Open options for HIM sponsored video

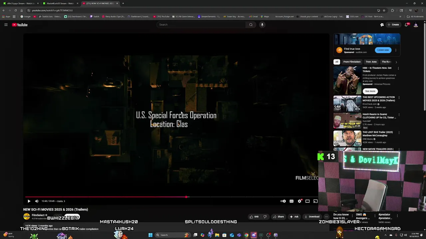(398, 68)
